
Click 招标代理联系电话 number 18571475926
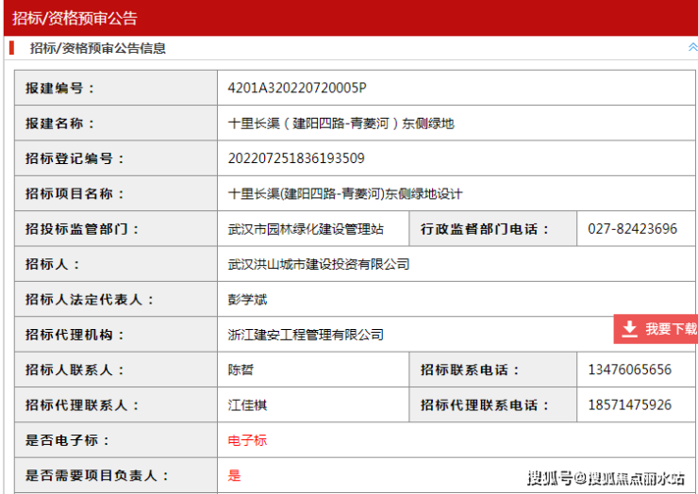pyautogui.click(x=629, y=405)
